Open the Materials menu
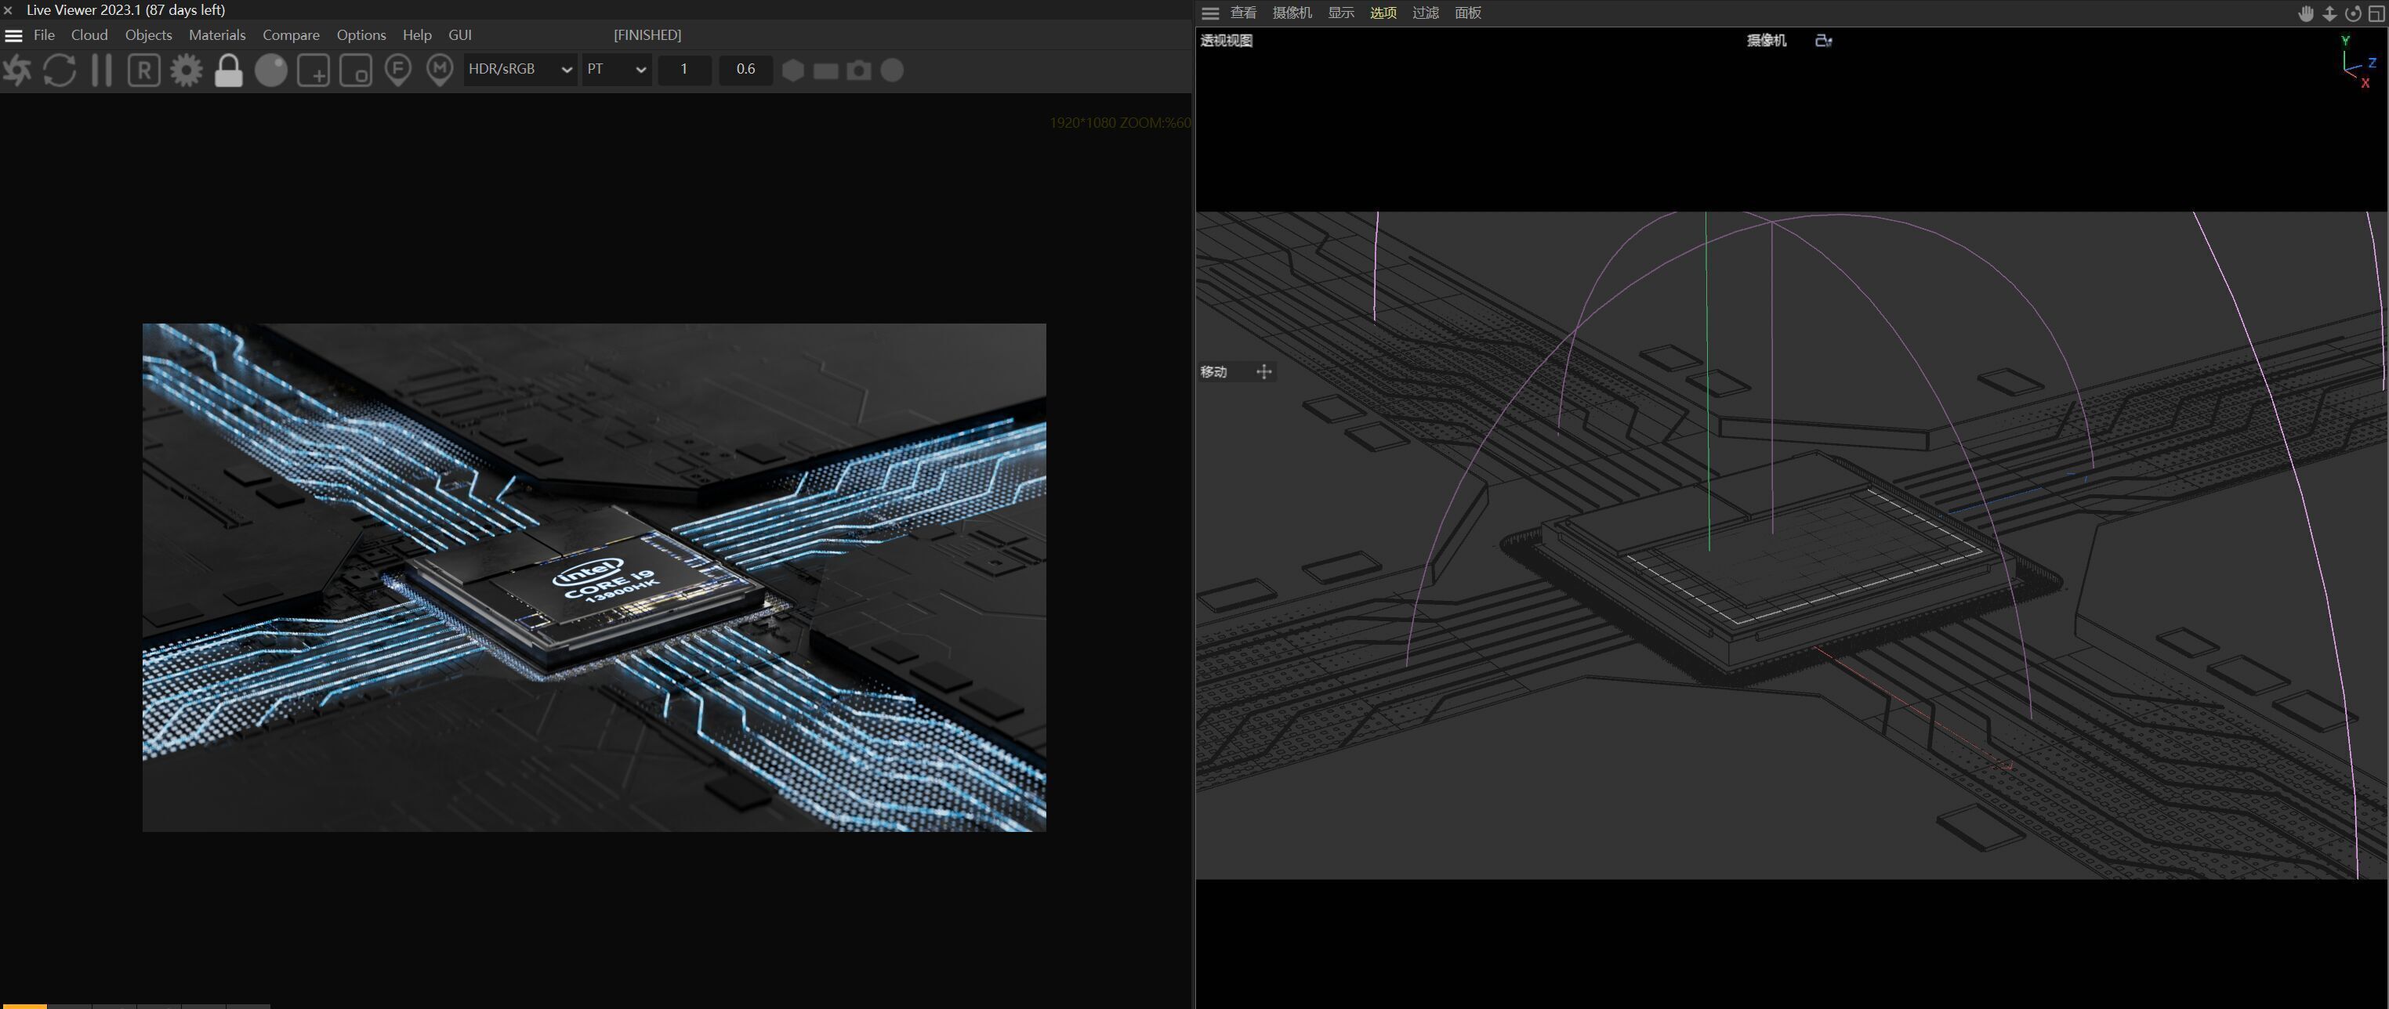Viewport: 2389px width, 1009px height. pyautogui.click(x=217, y=35)
